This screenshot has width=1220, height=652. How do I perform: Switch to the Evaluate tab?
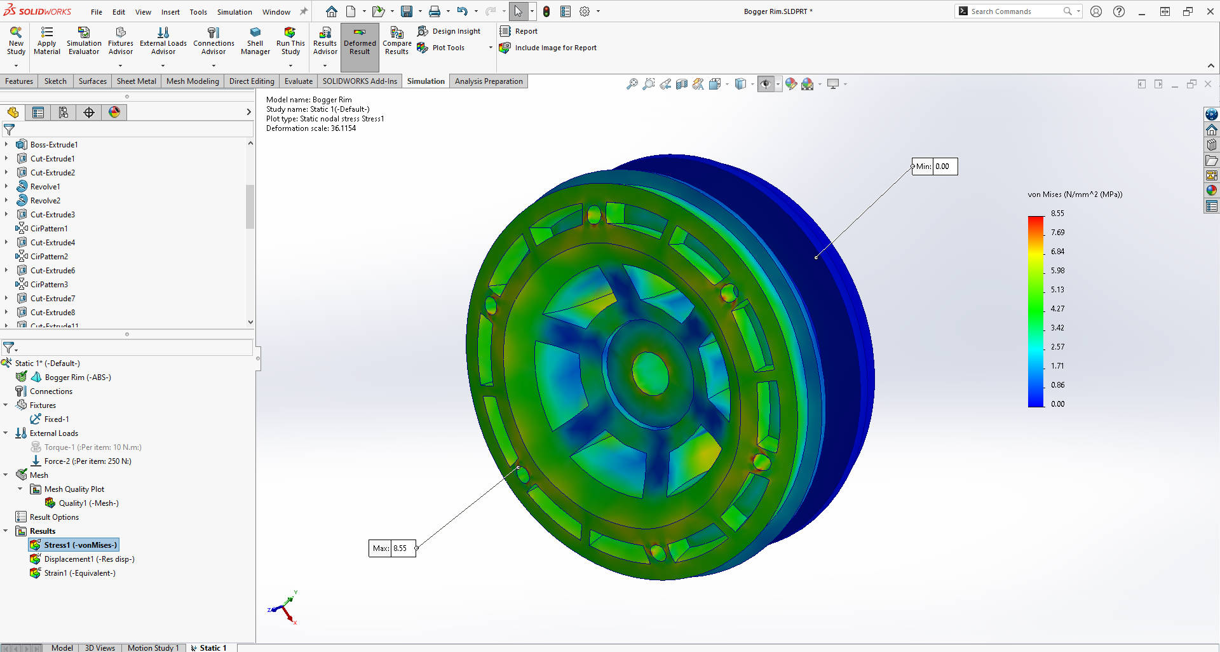(x=298, y=81)
